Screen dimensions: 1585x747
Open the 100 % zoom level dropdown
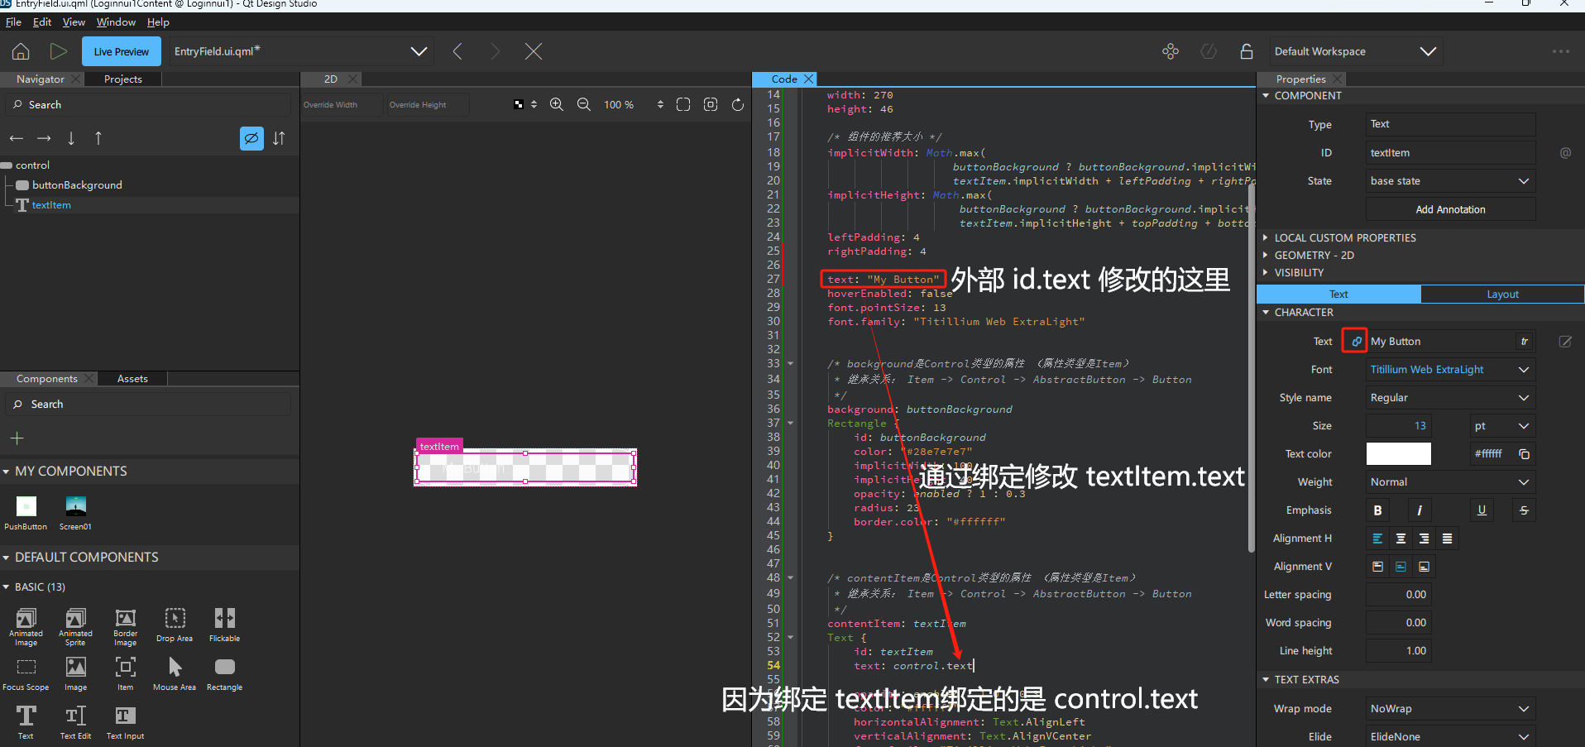point(633,104)
